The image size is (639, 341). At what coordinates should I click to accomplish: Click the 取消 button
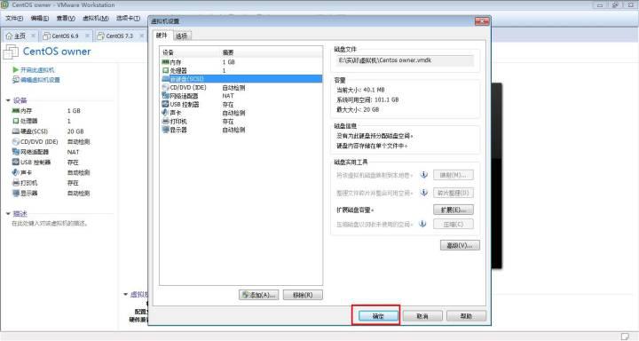(422, 316)
